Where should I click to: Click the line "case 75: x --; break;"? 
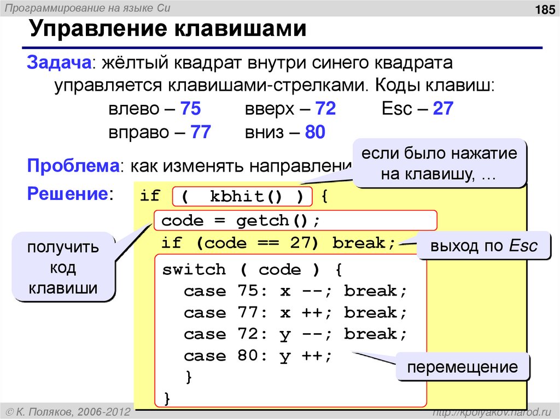coord(295,291)
